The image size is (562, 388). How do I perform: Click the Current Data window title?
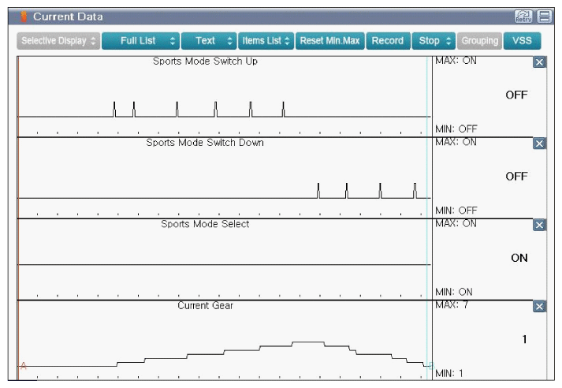[x=68, y=17]
